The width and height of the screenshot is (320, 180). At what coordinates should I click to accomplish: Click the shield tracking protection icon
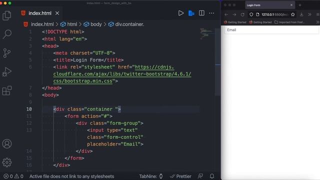[x=251, y=14]
